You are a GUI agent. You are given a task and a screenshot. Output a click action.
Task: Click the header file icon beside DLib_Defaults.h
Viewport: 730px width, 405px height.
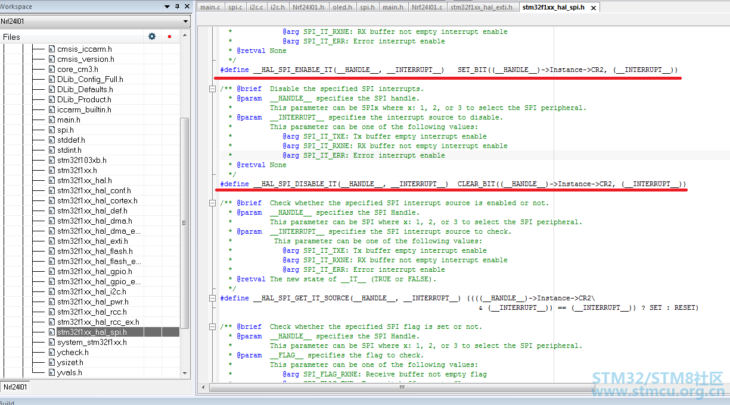pyautogui.click(x=52, y=89)
